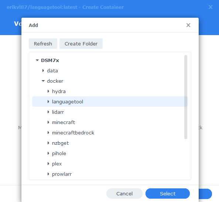Collapse the DSM7x root folder arrow
Image resolution: width=219 pixels, height=202 pixels.
pyautogui.click(x=37, y=60)
